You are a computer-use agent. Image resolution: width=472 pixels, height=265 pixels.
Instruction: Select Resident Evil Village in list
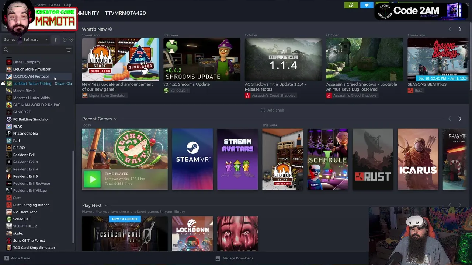pyautogui.click(x=30, y=191)
